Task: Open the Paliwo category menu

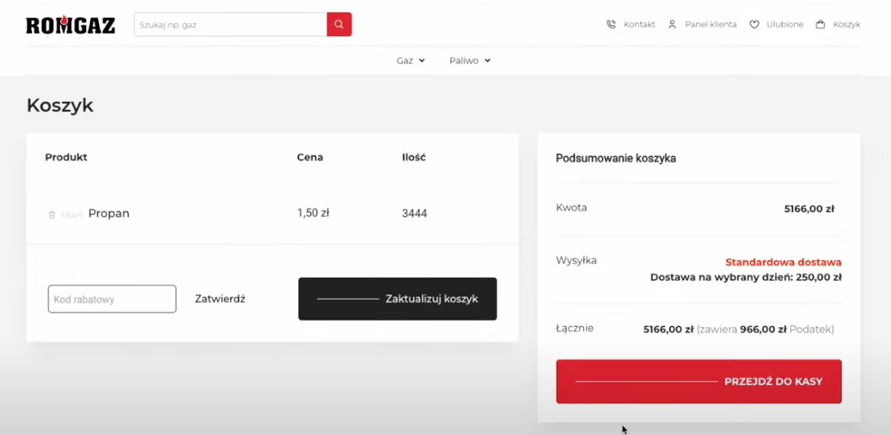Action: (464, 61)
